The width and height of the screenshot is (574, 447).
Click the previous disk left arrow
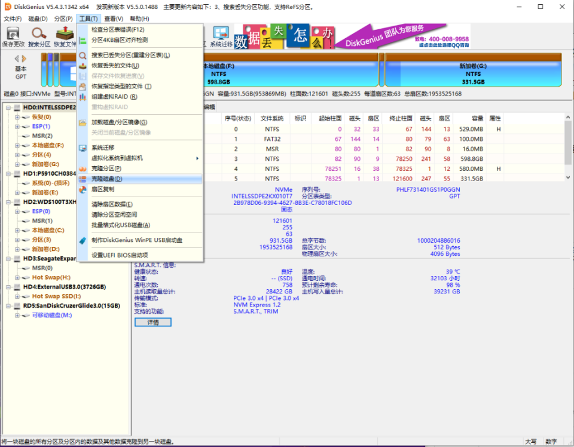pyautogui.click(x=17, y=59)
